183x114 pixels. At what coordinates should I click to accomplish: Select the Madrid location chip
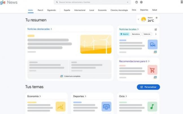tap(125, 34)
